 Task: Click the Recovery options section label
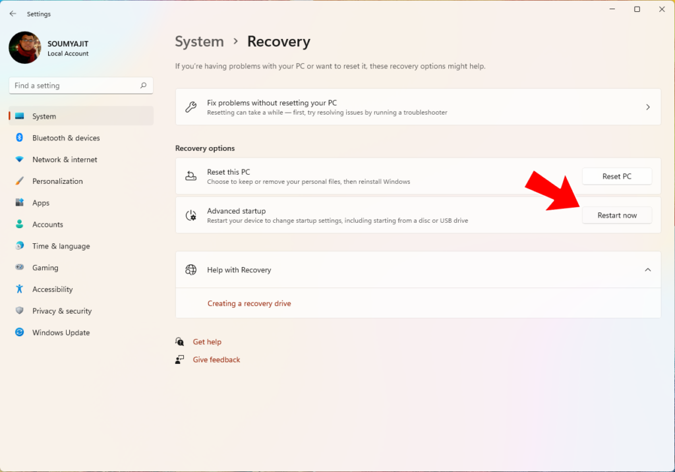[205, 148]
